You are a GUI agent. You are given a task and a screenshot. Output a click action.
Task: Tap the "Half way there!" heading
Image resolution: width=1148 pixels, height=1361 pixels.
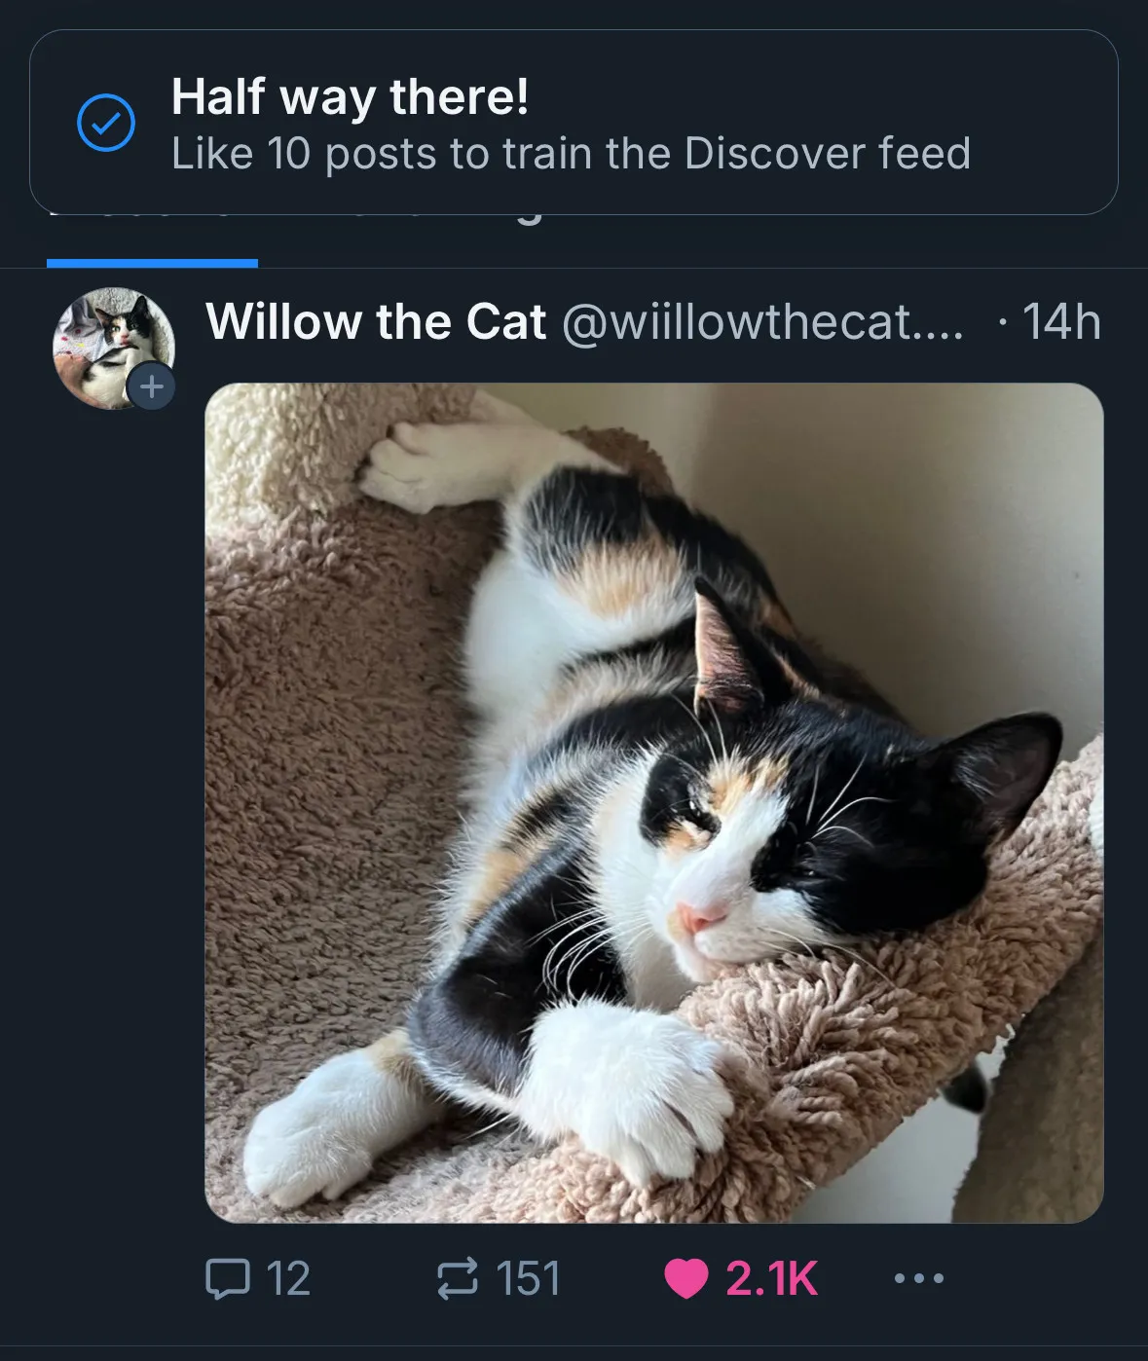pos(351,97)
